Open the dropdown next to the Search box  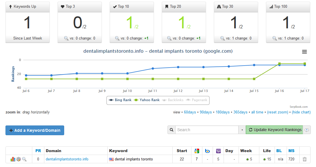[242, 130]
